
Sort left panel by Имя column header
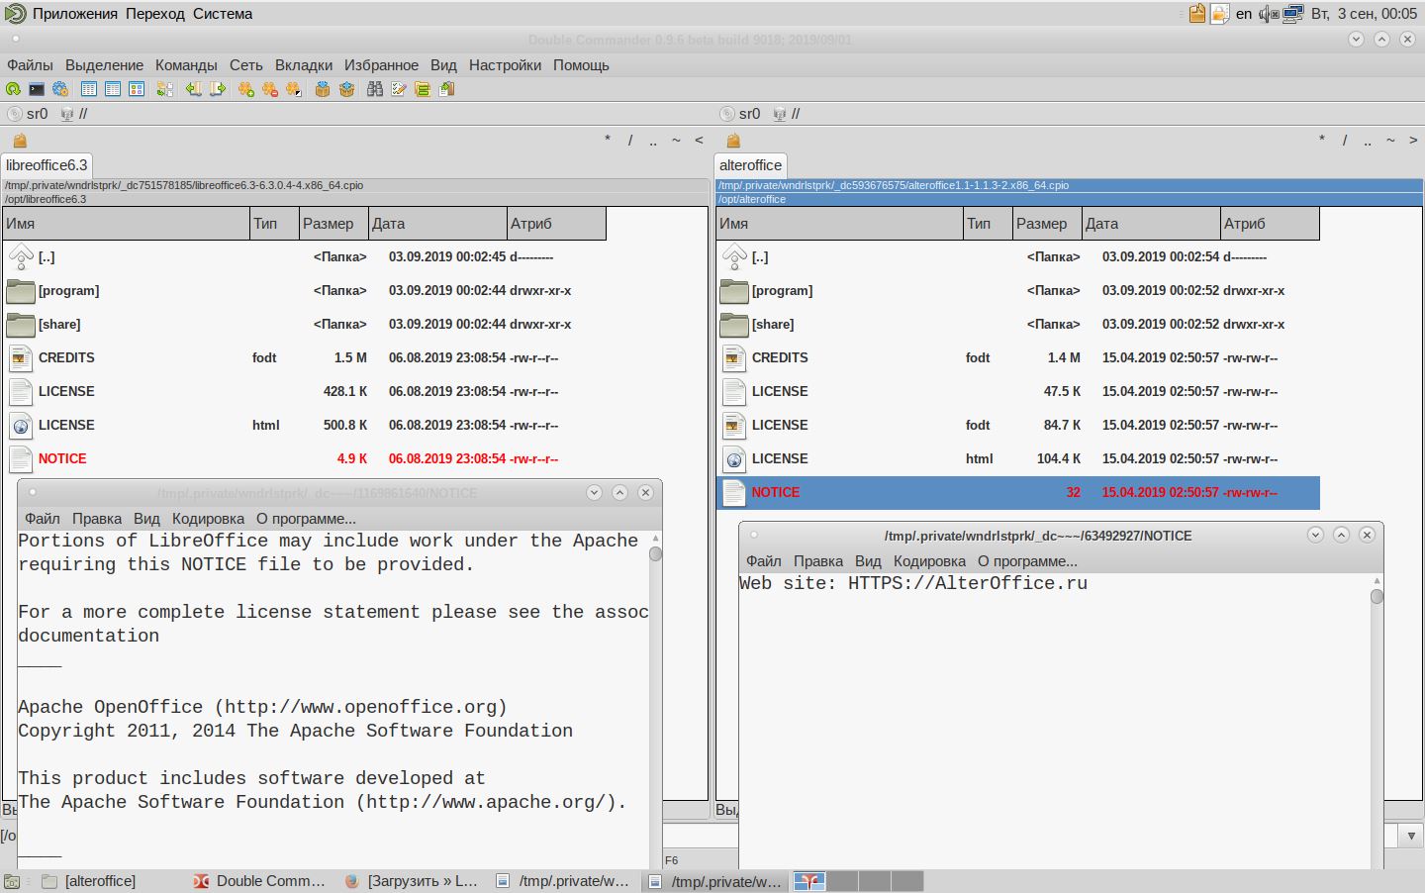126,224
